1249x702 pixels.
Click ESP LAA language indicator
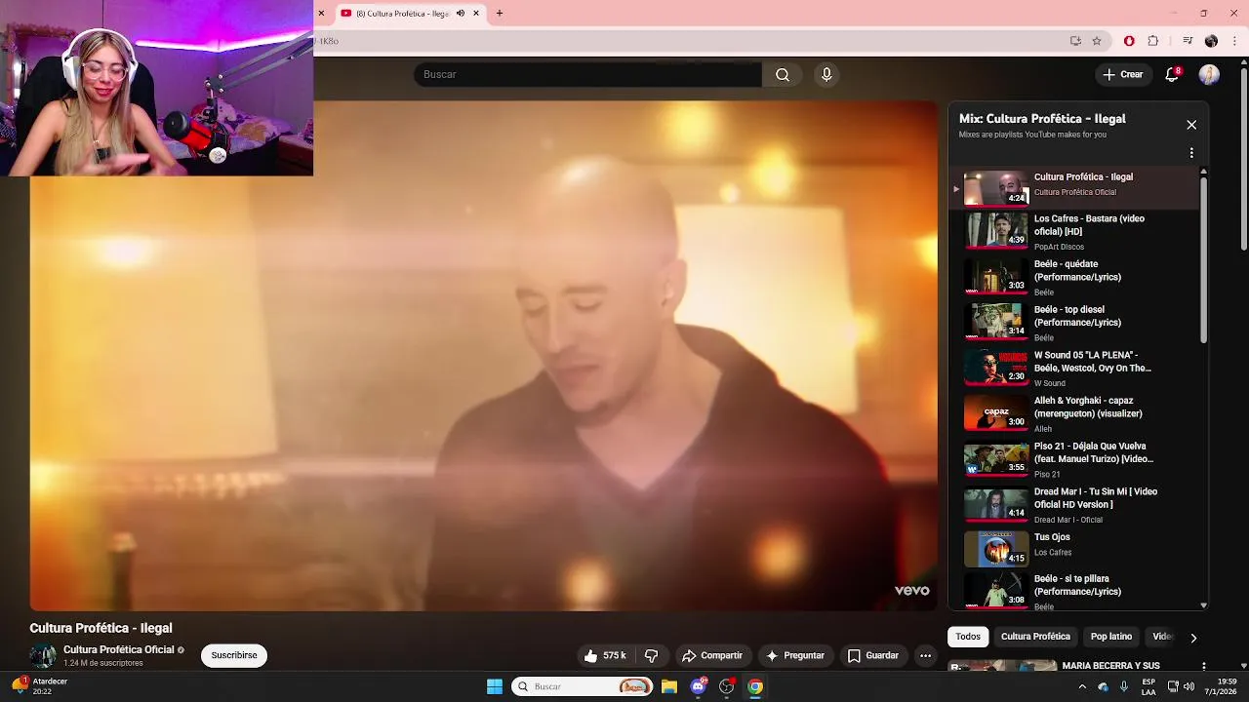pos(1148,686)
